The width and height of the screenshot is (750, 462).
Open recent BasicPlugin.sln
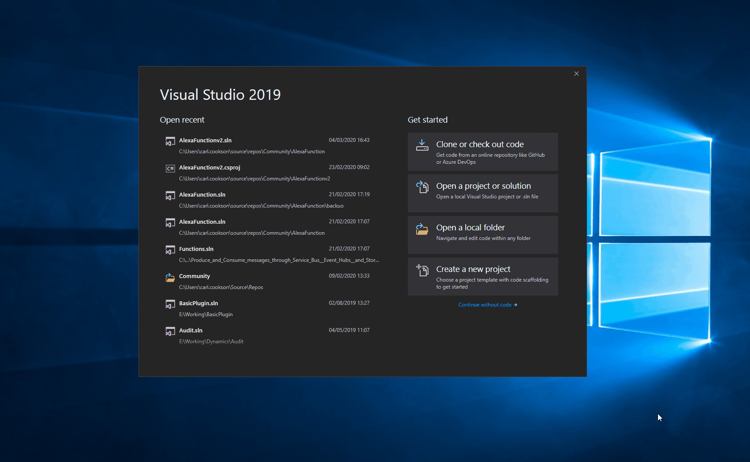tap(270, 309)
